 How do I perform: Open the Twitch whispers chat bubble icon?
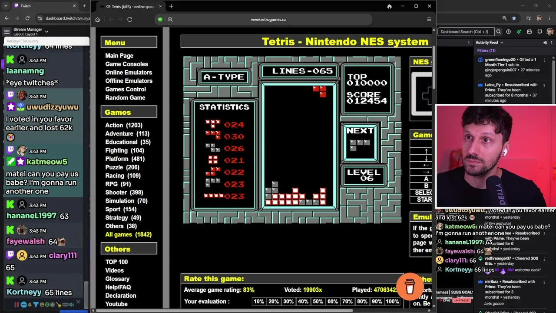click(x=539, y=31)
